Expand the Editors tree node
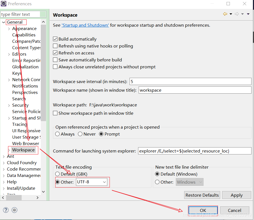Screen dimensions: 254x220 [x=9, y=54]
